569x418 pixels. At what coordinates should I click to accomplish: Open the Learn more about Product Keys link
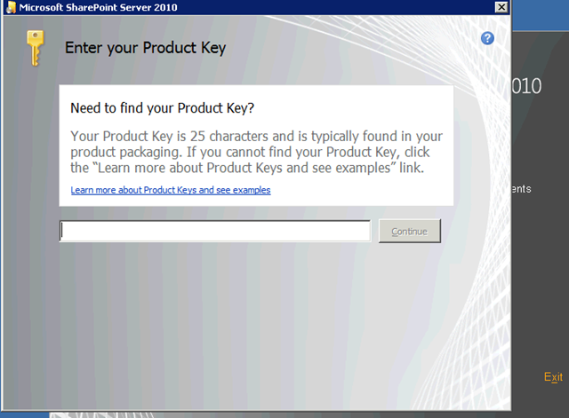(x=170, y=190)
